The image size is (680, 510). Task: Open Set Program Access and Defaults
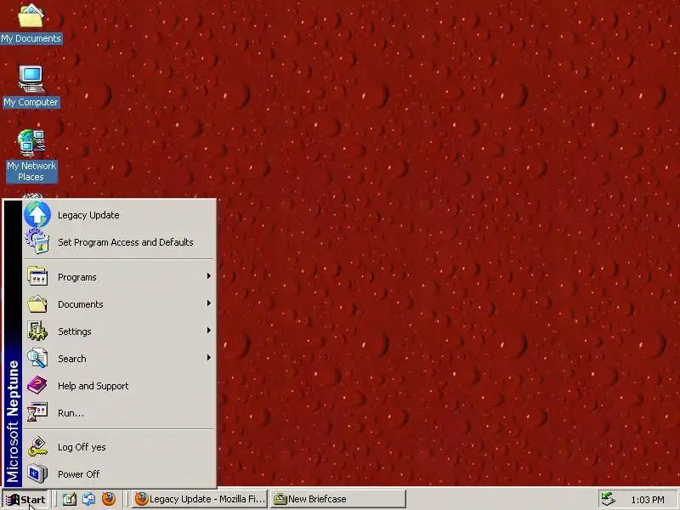(119, 242)
